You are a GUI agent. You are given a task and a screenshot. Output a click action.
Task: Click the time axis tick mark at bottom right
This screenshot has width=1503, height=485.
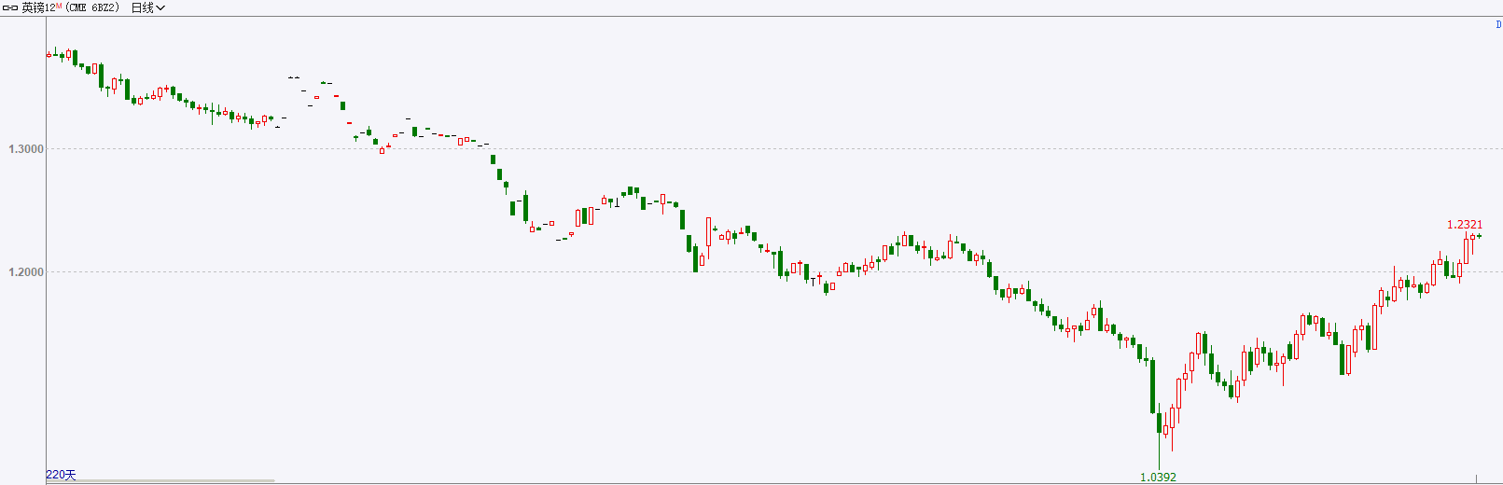pos(1476,478)
